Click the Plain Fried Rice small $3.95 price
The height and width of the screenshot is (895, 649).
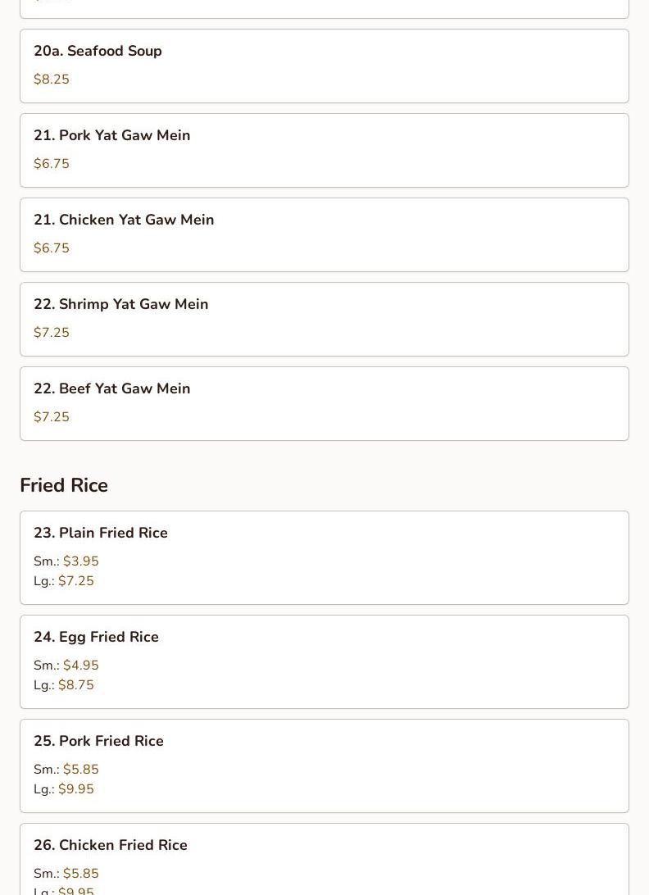tap(81, 561)
